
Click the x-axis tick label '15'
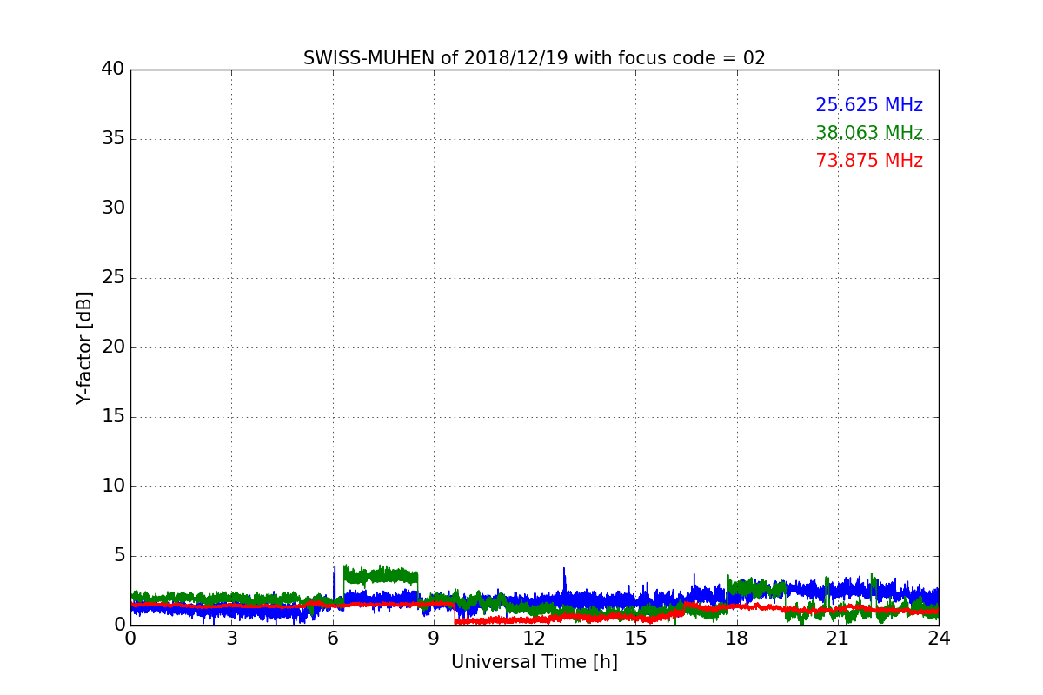[635, 639]
